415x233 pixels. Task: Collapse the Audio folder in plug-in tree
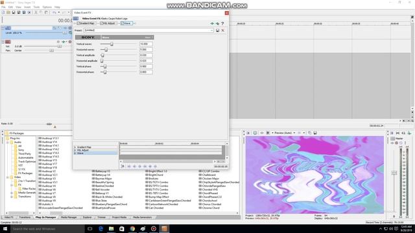point(8,142)
